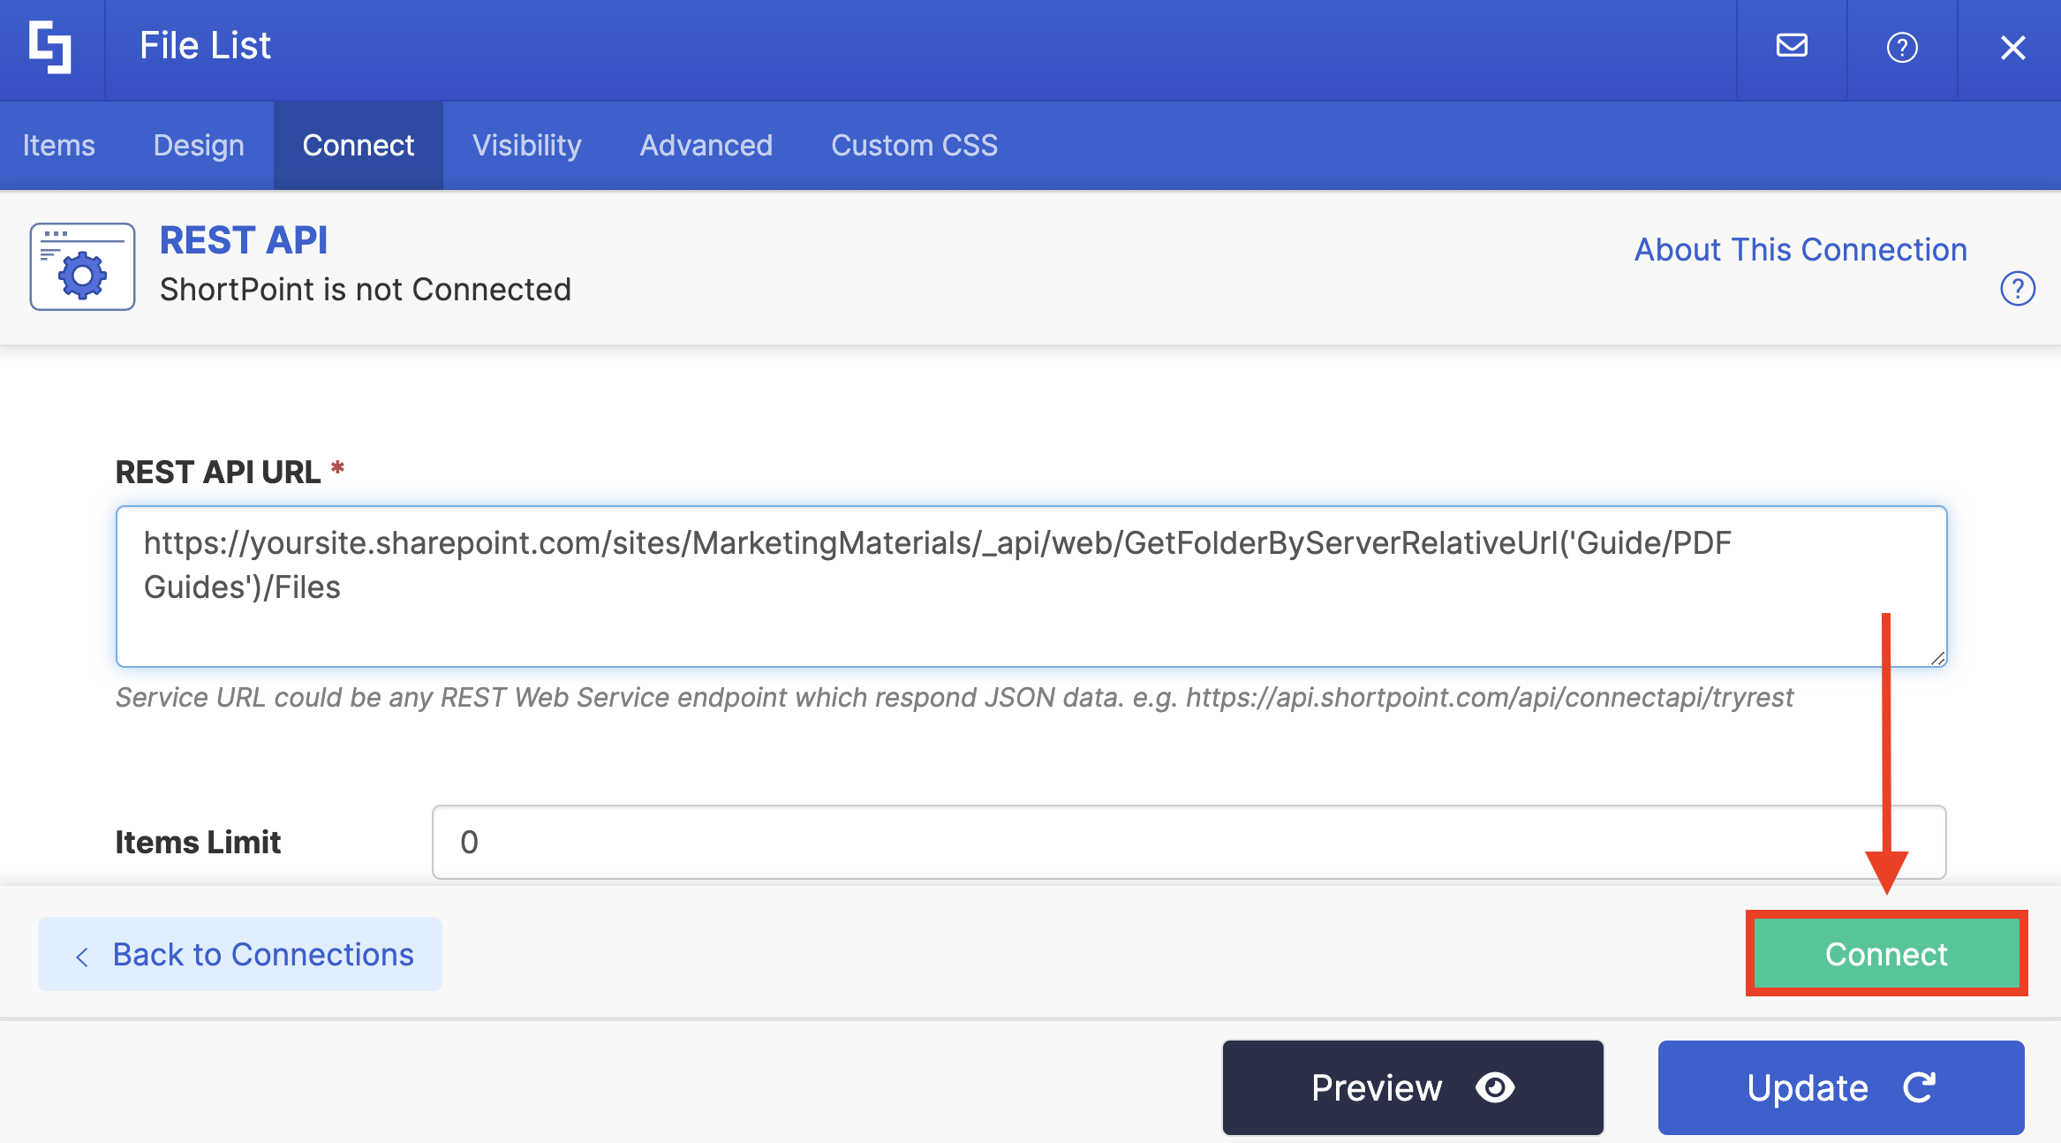Open the mail envelope icon

coord(1792,46)
